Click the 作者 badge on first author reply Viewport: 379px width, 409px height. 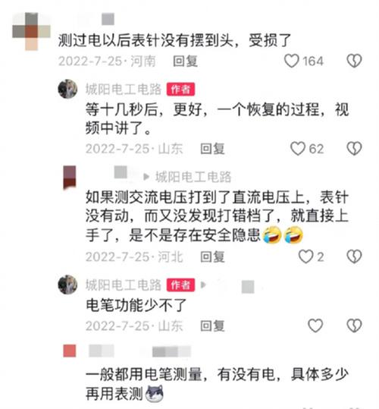(180, 90)
